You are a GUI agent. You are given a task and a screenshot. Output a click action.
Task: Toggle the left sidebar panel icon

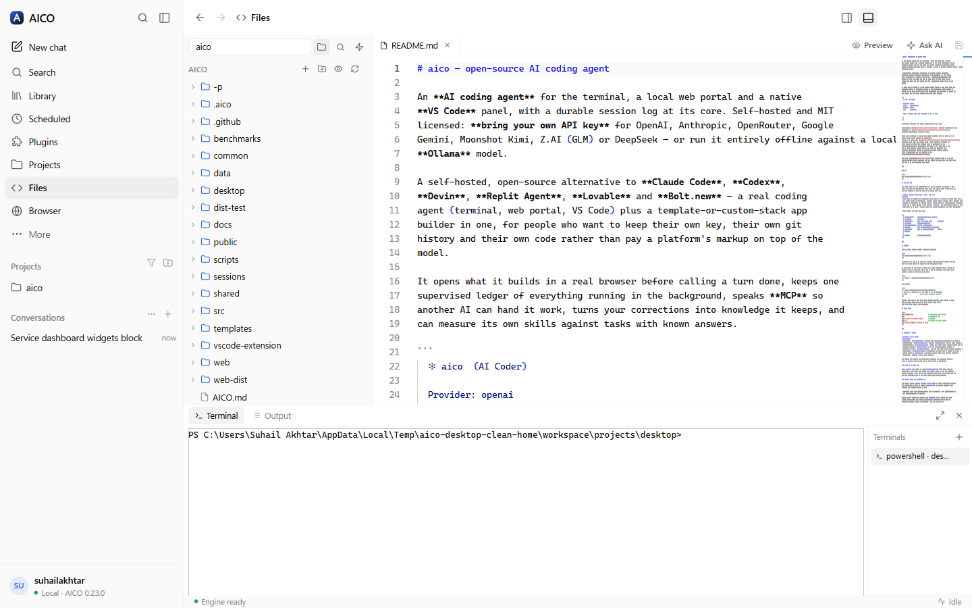click(164, 18)
